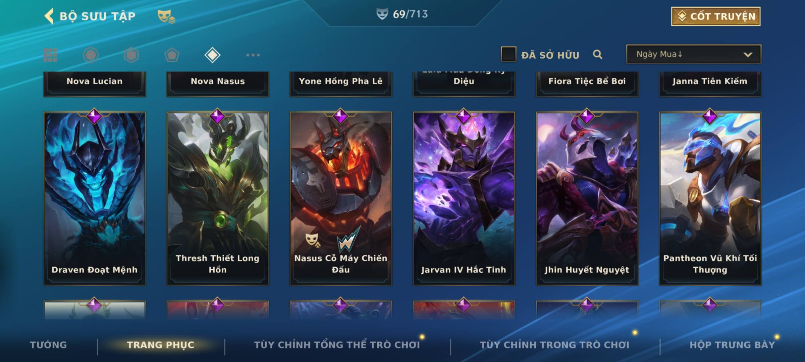Switch to the Tướng tab
This screenshot has width=805, height=362.
(x=48, y=345)
